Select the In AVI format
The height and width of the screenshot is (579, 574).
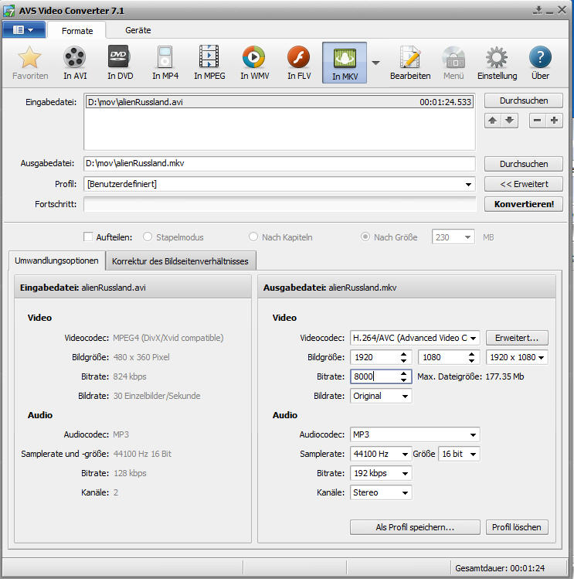75,63
